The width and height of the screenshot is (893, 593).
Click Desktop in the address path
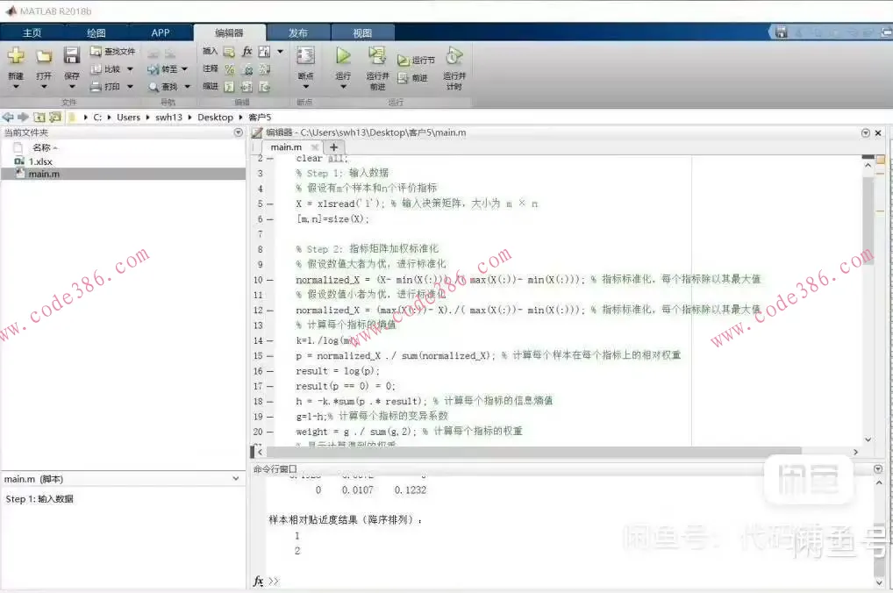click(215, 118)
